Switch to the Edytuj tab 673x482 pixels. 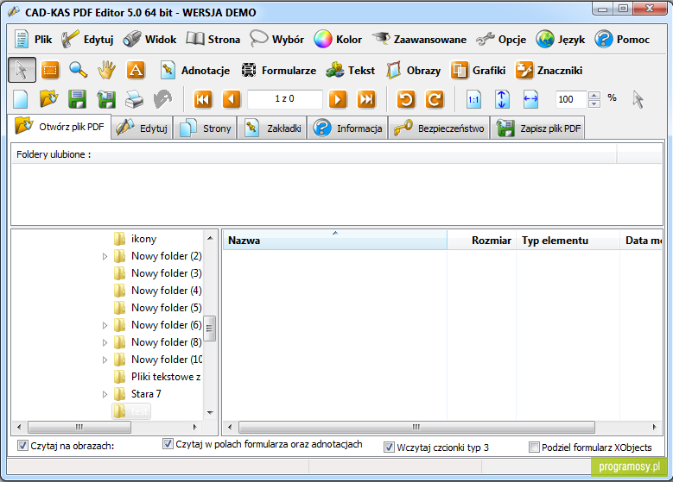click(x=142, y=128)
